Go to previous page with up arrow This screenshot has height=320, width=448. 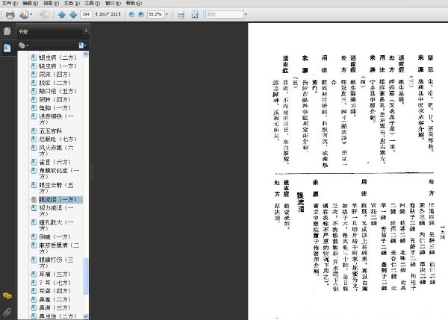(x=62, y=14)
